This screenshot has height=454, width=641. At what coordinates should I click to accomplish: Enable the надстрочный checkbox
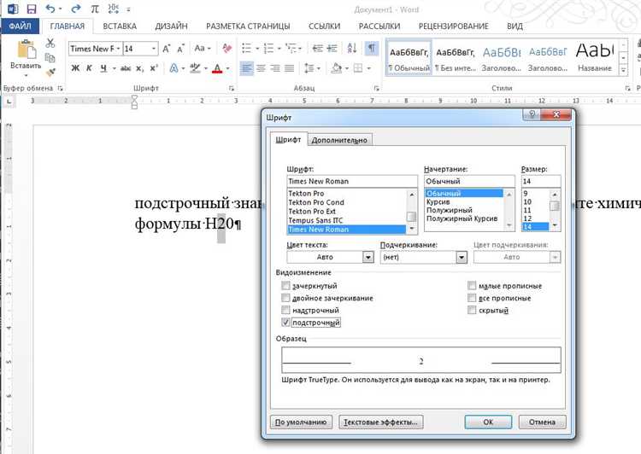(285, 311)
